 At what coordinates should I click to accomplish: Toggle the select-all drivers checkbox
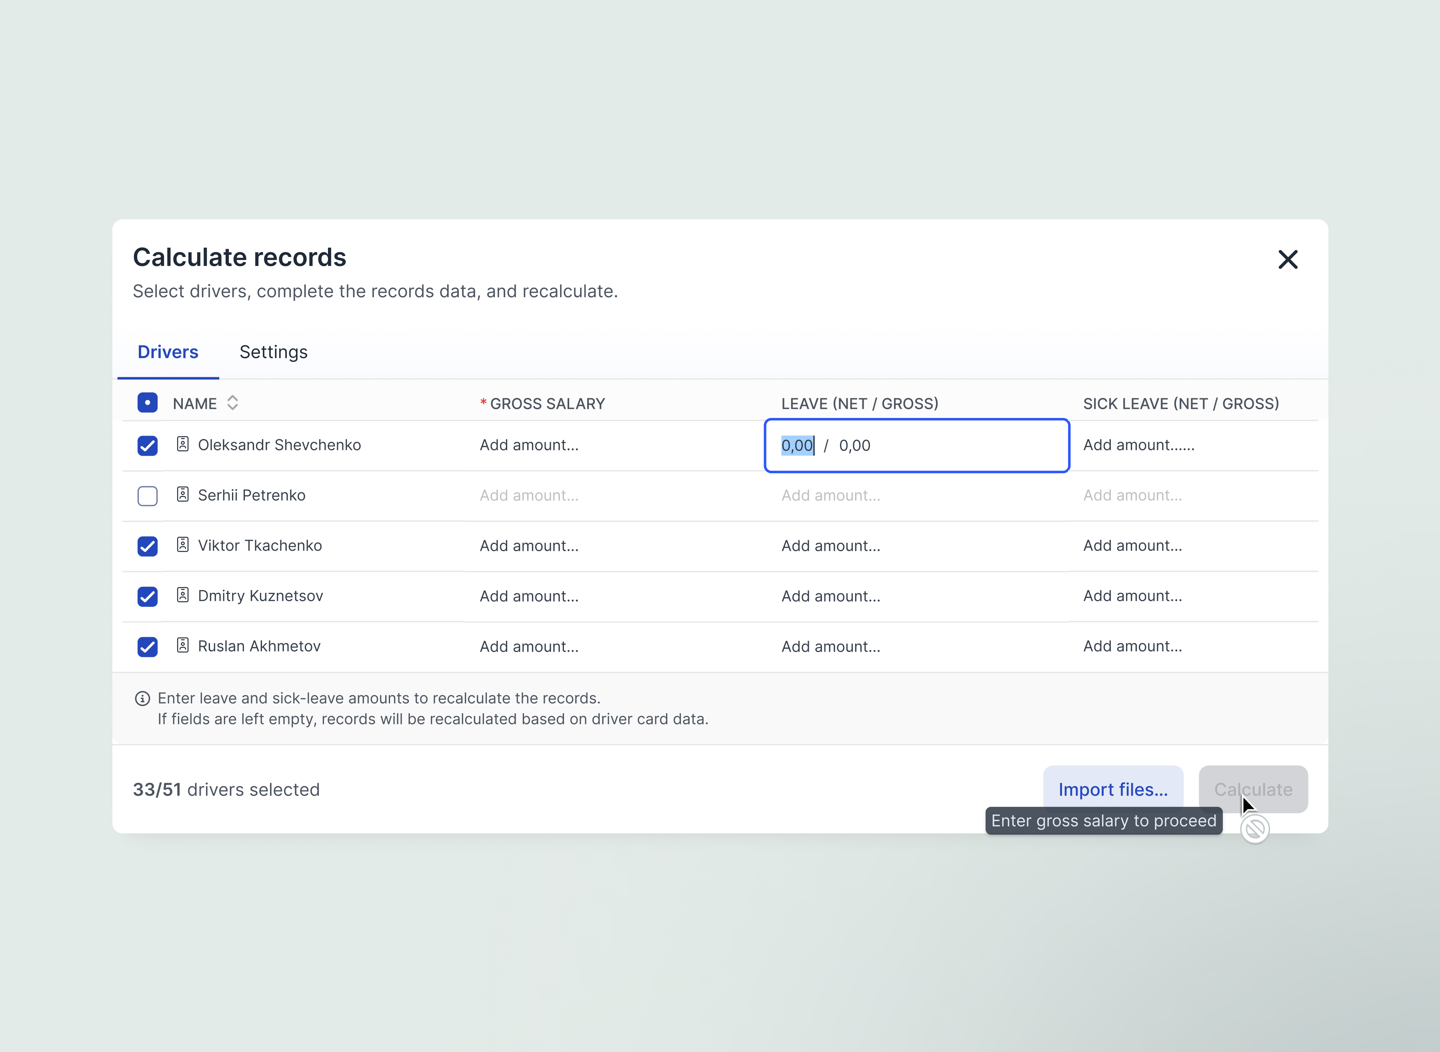click(147, 402)
